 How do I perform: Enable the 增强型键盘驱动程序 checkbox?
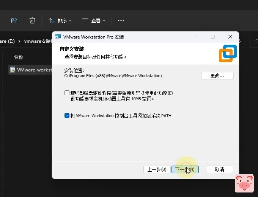pyautogui.click(x=67, y=93)
